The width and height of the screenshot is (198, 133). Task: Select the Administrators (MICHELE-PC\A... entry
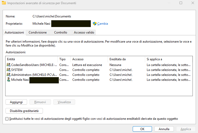pos(34,75)
